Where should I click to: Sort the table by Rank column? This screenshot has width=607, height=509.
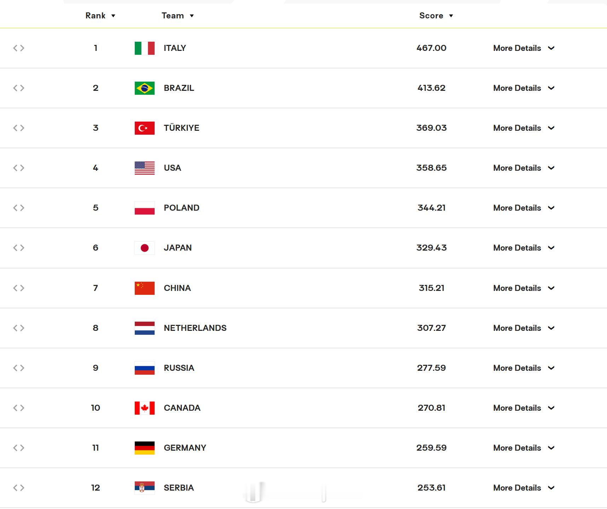click(x=100, y=16)
